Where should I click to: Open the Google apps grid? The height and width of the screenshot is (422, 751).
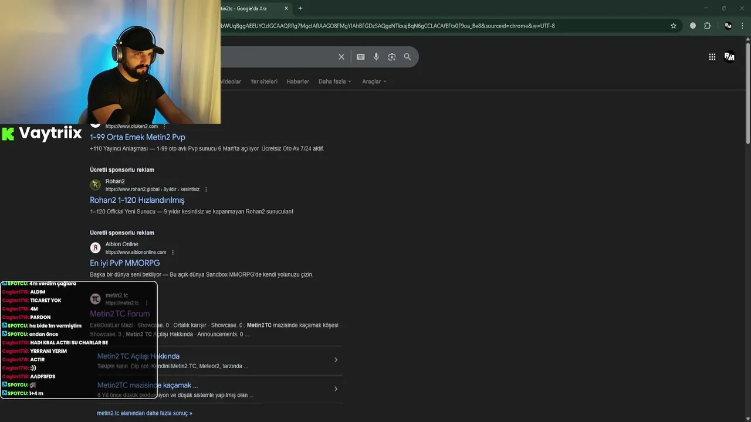(x=712, y=57)
